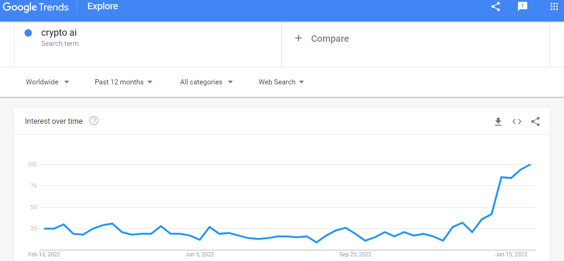Click the plus icon beside Compare
The width and height of the screenshot is (564, 261).
tap(299, 38)
